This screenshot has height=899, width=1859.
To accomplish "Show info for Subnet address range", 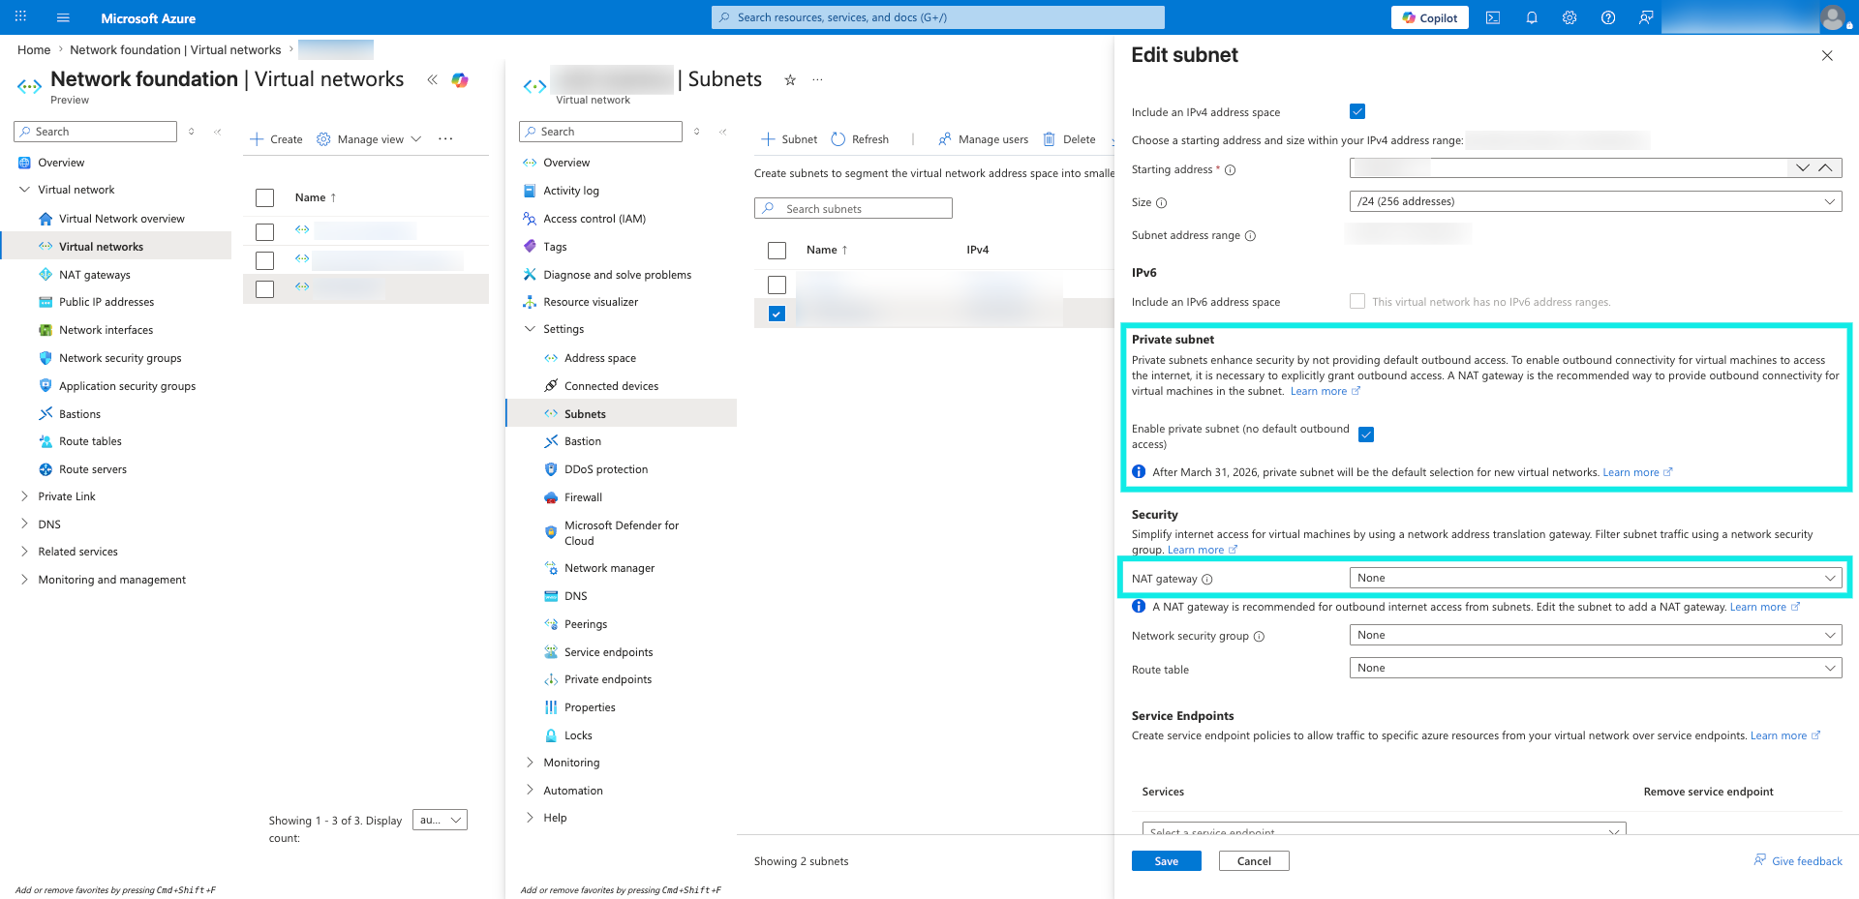I will coord(1250,236).
